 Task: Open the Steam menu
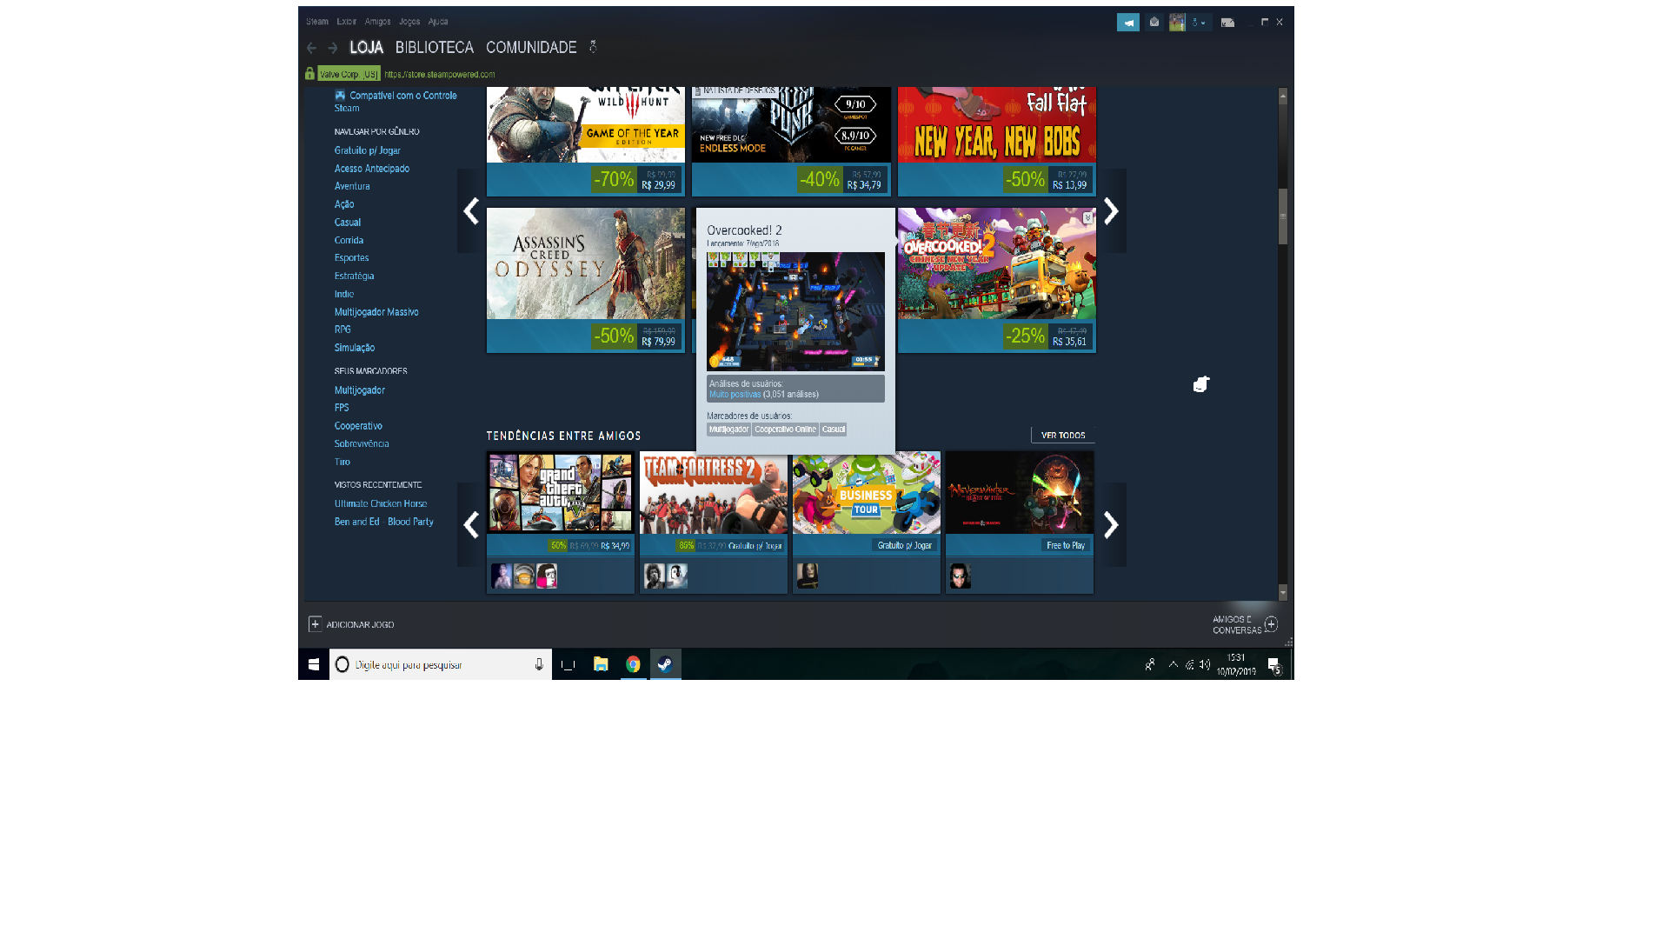point(317,22)
